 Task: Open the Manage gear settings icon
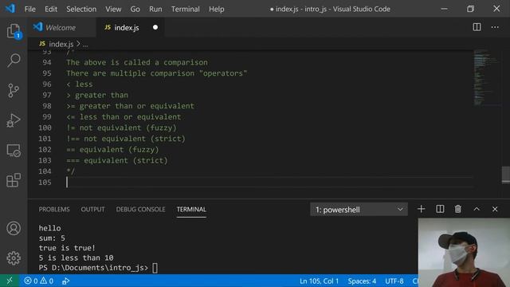coord(14,258)
